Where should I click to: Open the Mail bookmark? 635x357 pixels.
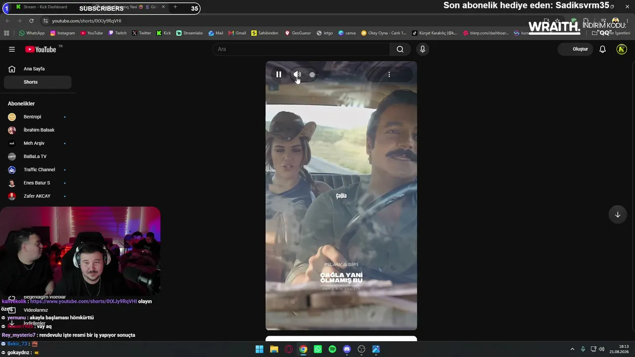tap(216, 33)
